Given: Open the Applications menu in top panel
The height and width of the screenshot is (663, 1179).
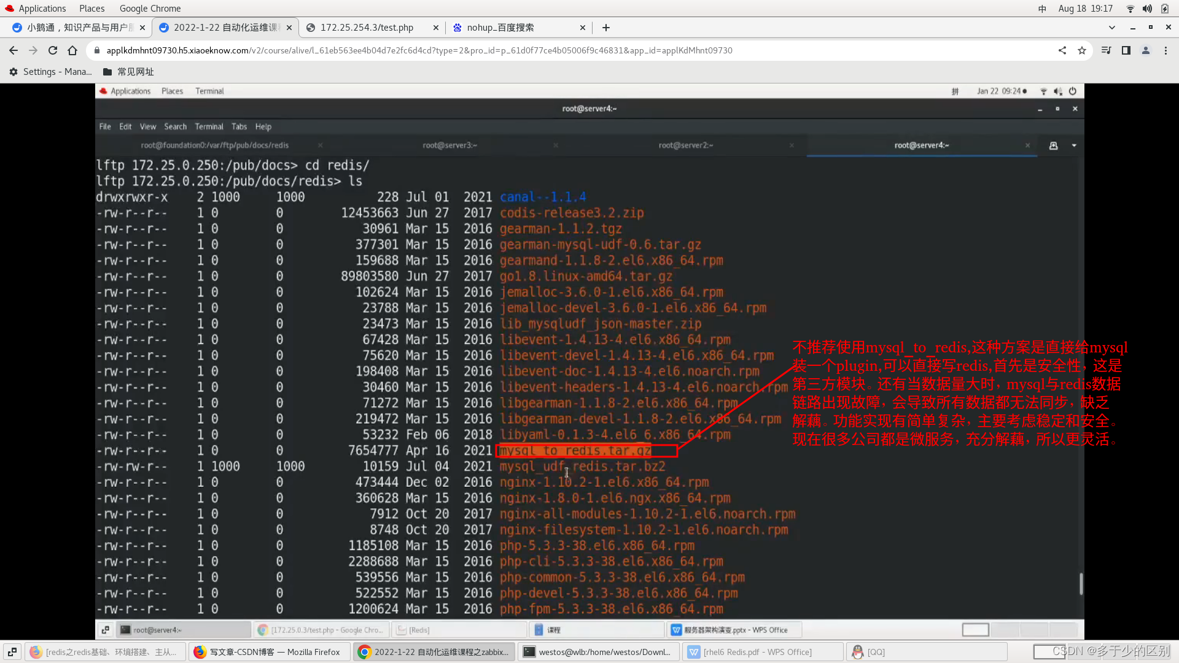Looking at the screenshot, I should click(36, 9).
